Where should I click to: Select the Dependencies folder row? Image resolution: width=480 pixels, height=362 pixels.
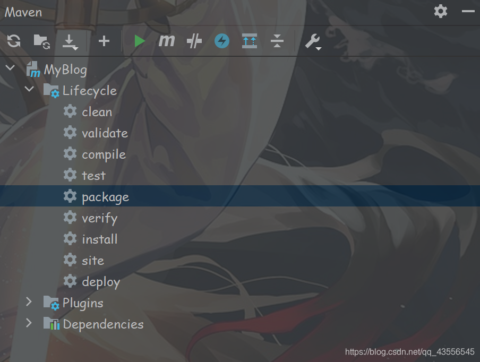point(240,324)
